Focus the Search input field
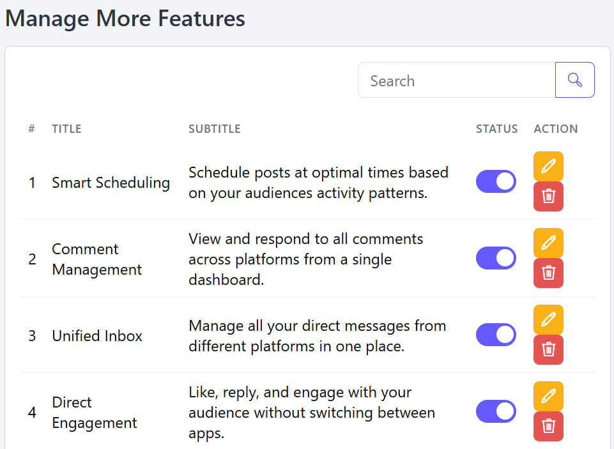The image size is (614, 449). [457, 80]
